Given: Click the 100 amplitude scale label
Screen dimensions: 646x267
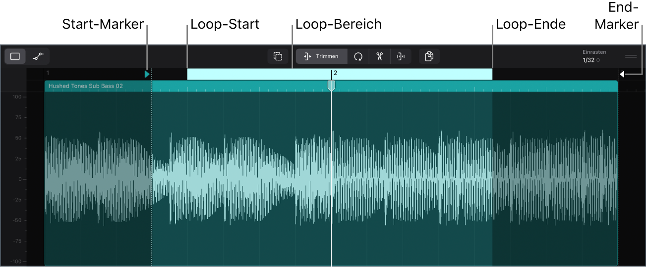Looking at the screenshot, I should [x=16, y=97].
